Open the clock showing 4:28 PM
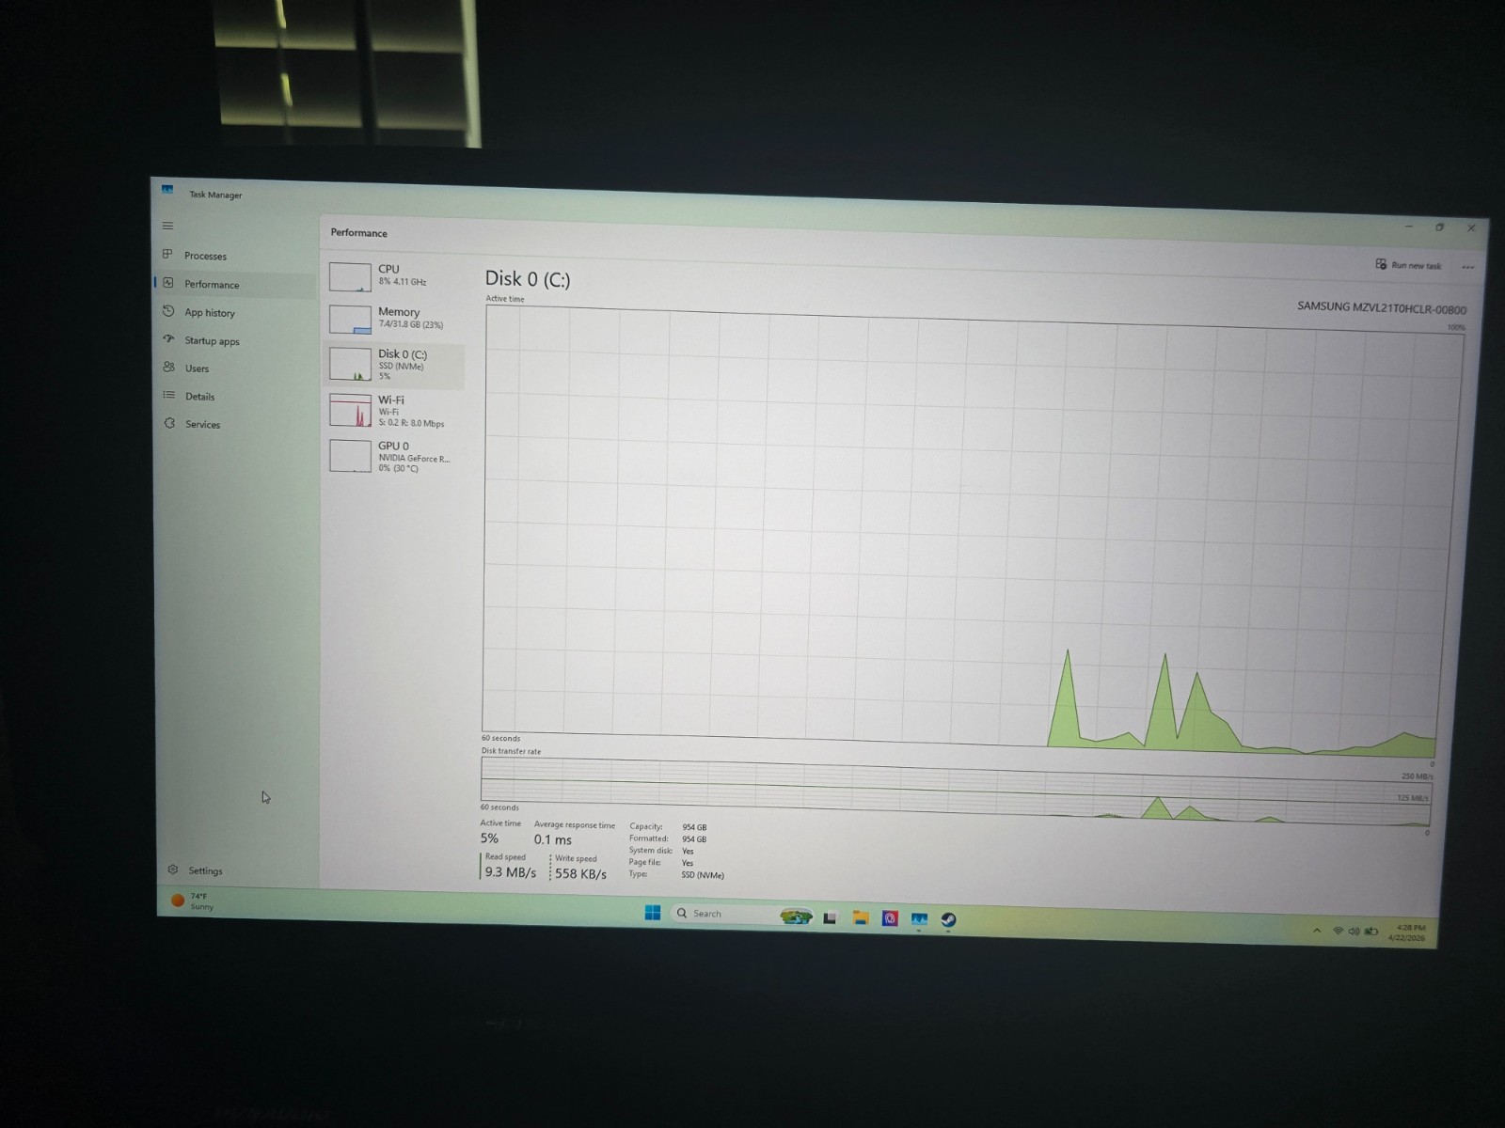 (1407, 932)
